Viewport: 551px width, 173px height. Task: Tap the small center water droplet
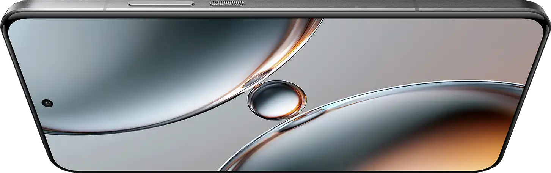tap(276, 99)
